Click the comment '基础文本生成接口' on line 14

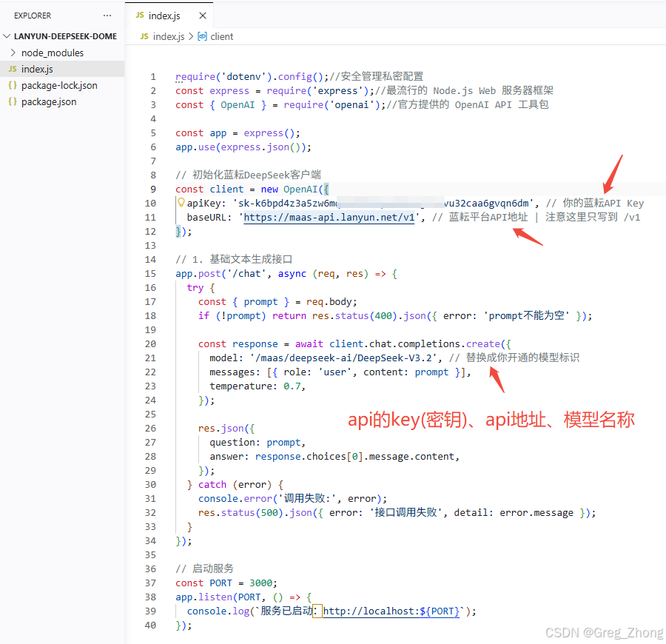click(251, 259)
